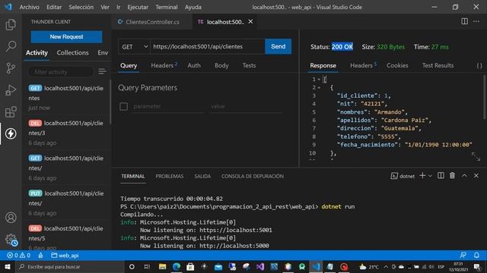487x273 pixels.
Task: Maximize the terminal panel with up chevron
Action: click(x=464, y=175)
